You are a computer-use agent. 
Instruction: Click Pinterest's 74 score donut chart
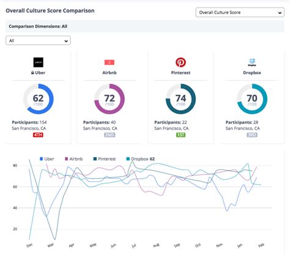[x=180, y=99]
